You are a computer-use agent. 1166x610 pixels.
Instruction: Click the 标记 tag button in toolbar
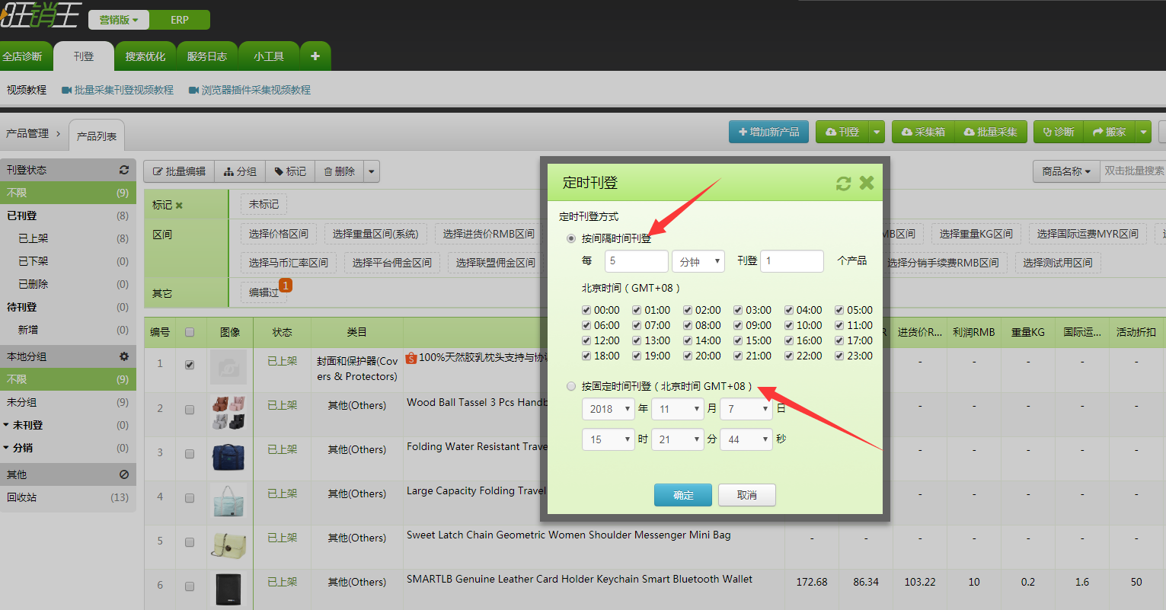pos(290,171)
